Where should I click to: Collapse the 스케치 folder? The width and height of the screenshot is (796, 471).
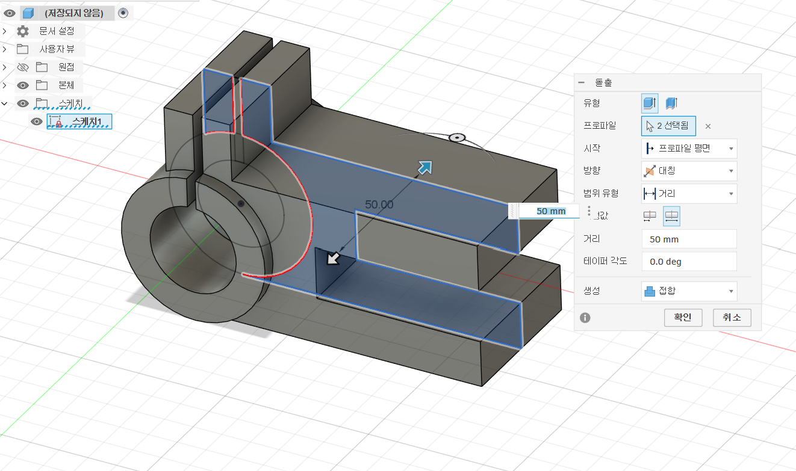4,103
